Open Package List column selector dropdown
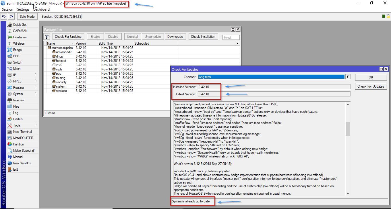 click(237, 43)
